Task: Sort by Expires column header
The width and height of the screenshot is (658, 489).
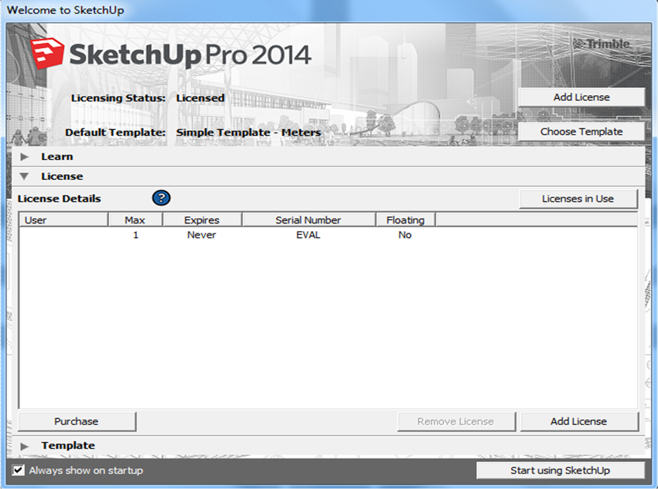Action: coord(202,220)
